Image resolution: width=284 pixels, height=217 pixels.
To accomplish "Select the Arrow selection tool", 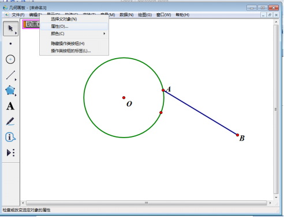I will [10, 29].
